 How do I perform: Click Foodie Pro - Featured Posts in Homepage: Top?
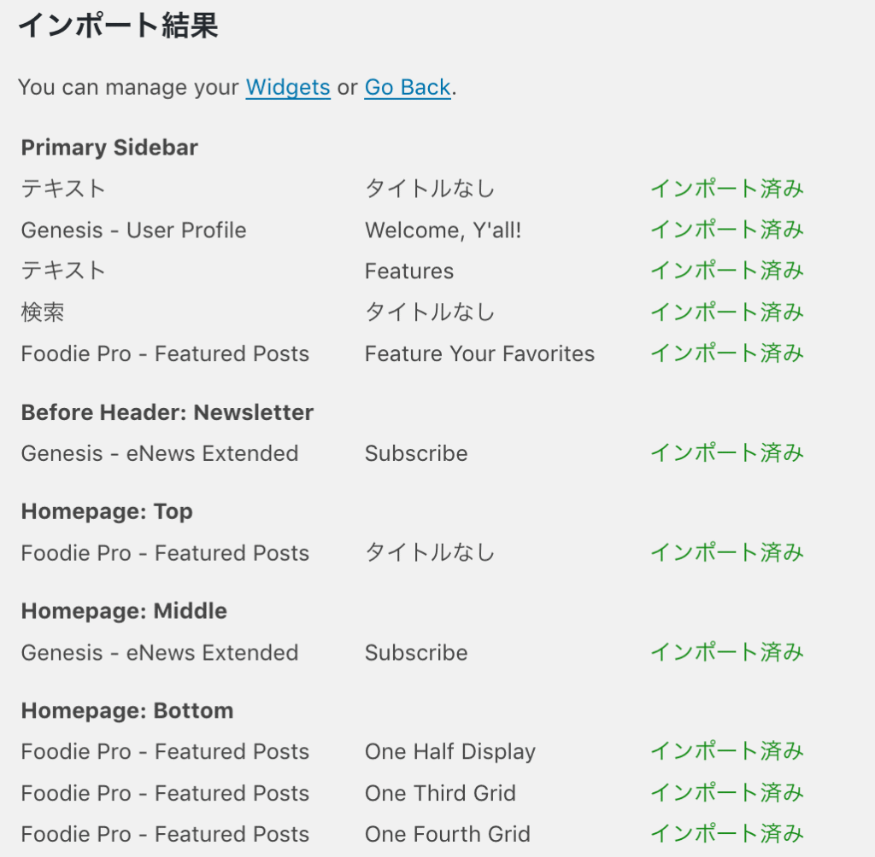(165, 553)
